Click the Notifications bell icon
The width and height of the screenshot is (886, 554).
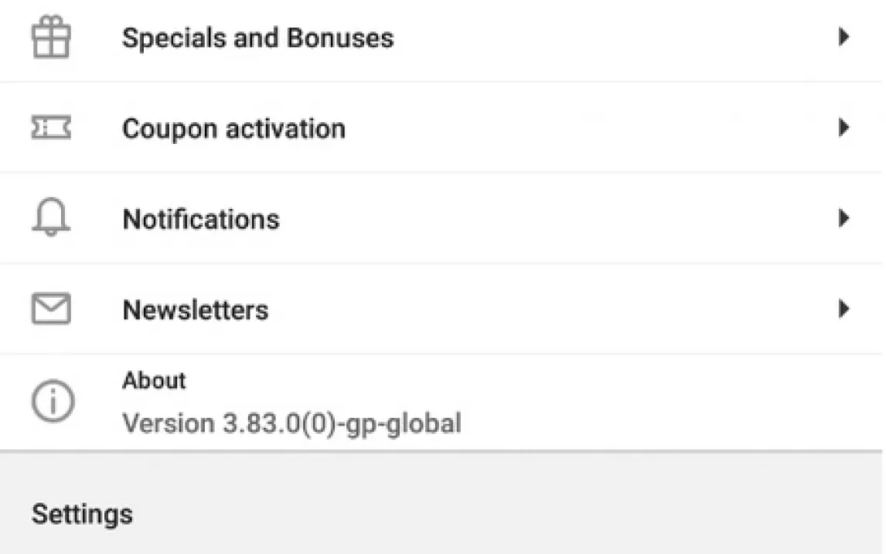(51, 219)
